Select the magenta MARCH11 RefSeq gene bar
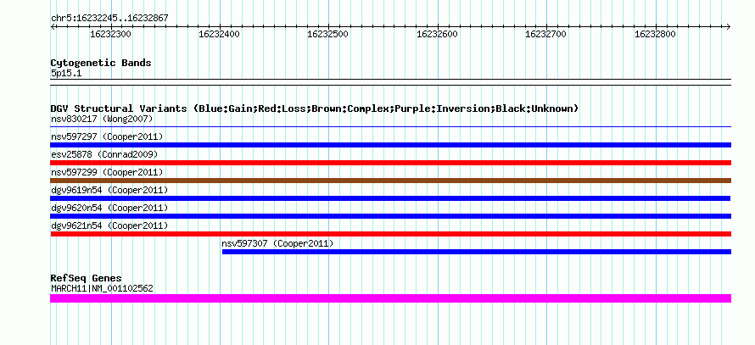The width and height of the screenshot is (755, 345). pyautogui.click(x=390, y=298)
